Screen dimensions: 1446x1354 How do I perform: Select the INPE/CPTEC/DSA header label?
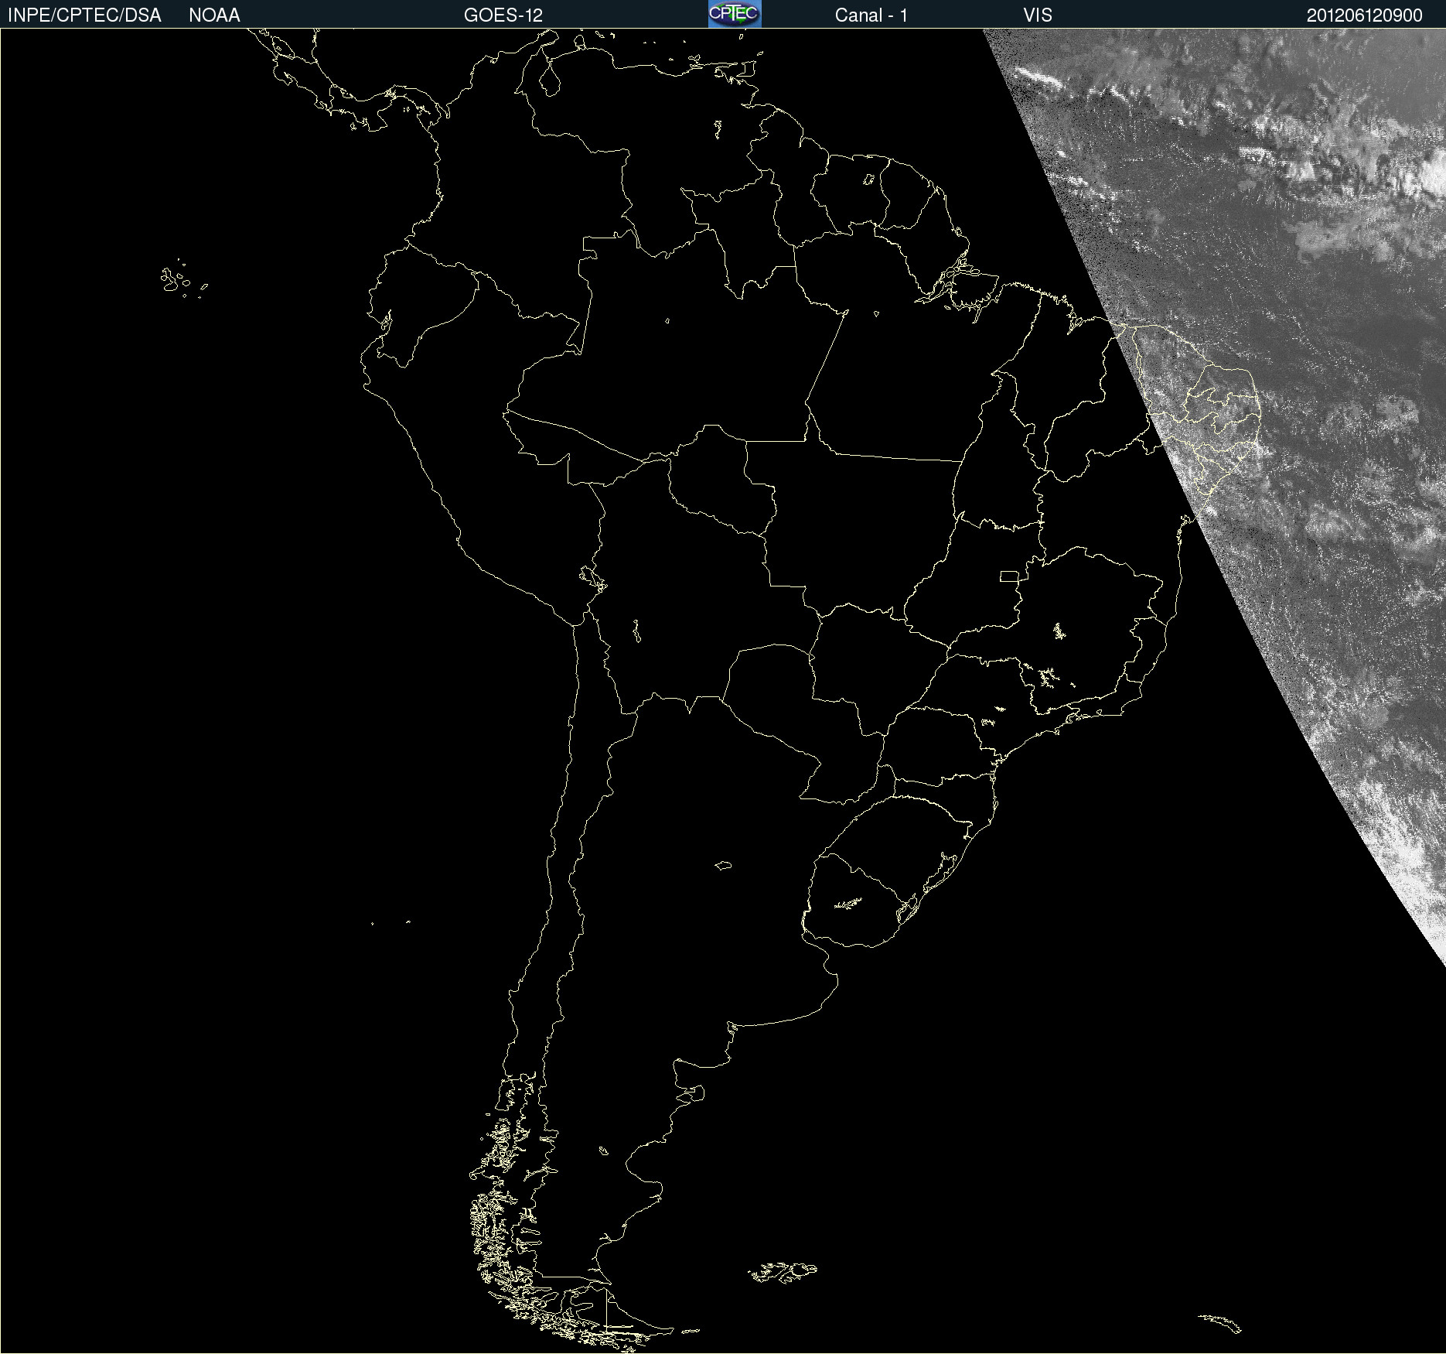click(84, 15)
